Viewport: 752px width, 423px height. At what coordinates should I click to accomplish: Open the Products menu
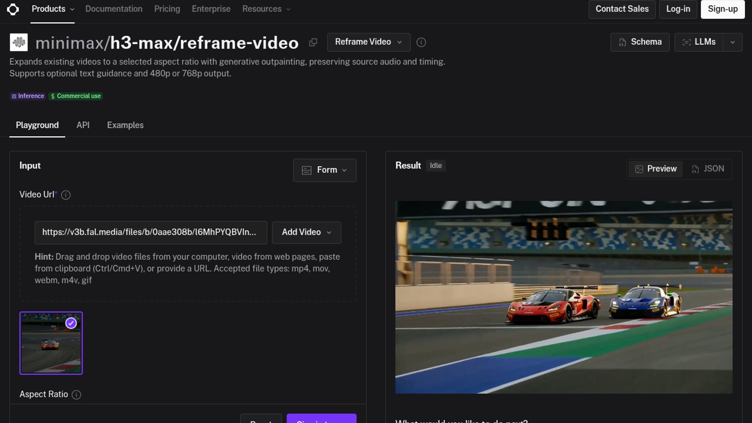[52, 9]
